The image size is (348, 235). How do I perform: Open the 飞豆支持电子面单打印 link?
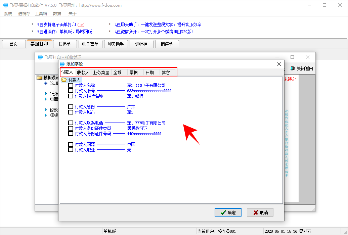[x=55, y=25]
